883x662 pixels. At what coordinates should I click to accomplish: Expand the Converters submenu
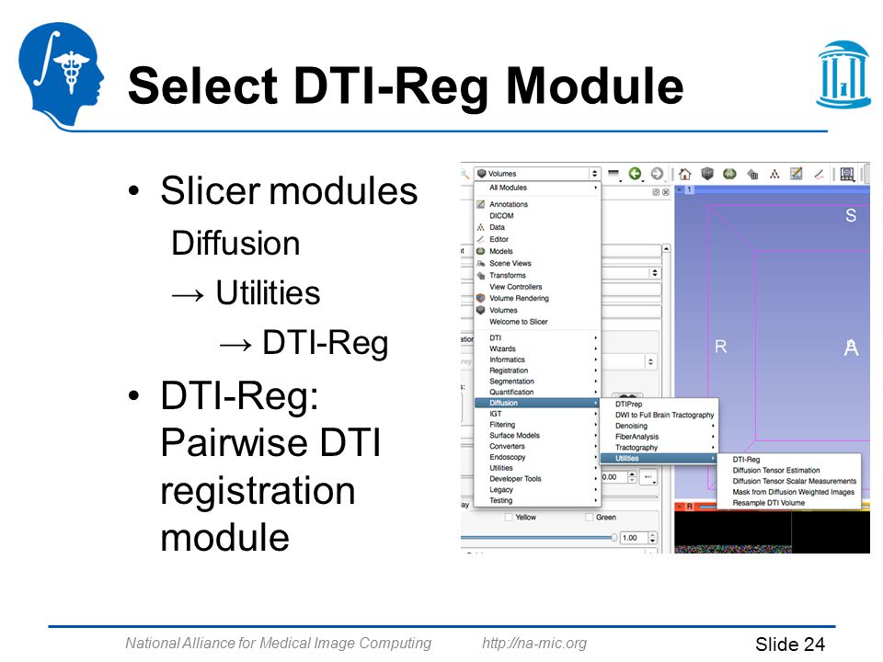point(537,447)
